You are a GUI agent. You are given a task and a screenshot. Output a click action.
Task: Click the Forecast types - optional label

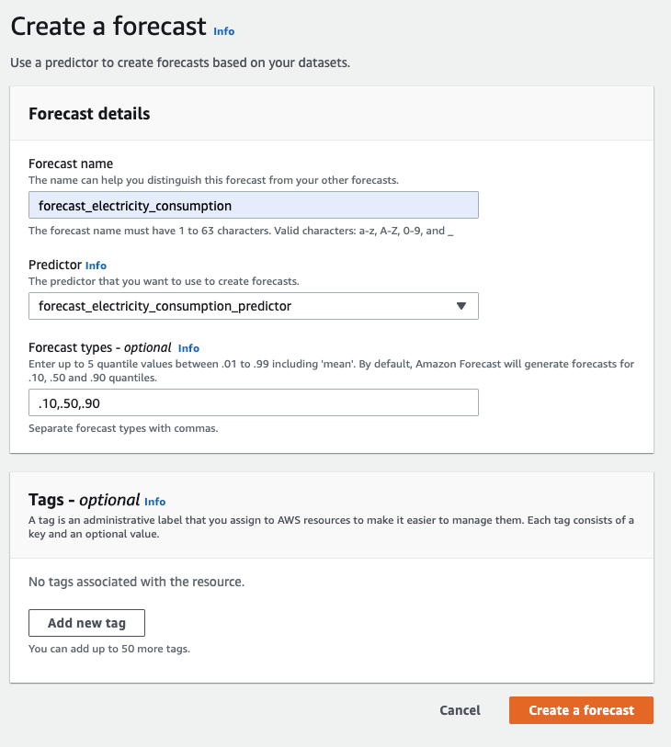coord(100,347)
